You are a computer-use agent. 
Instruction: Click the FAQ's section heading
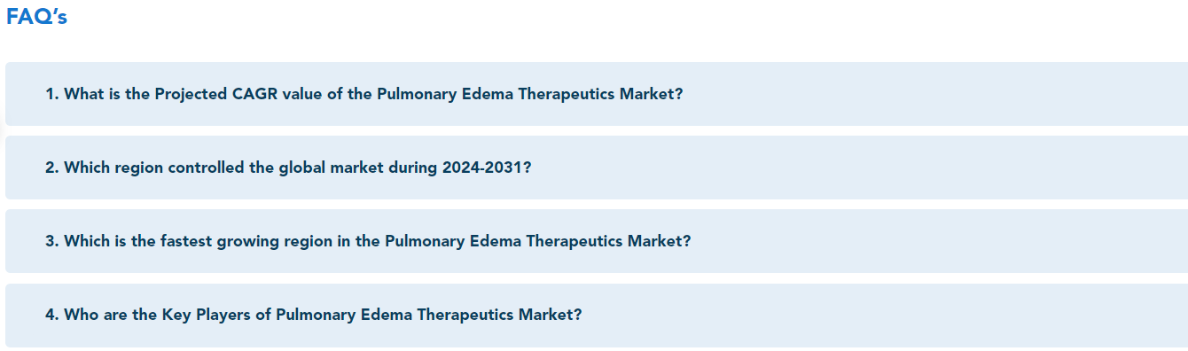point(36,17)
